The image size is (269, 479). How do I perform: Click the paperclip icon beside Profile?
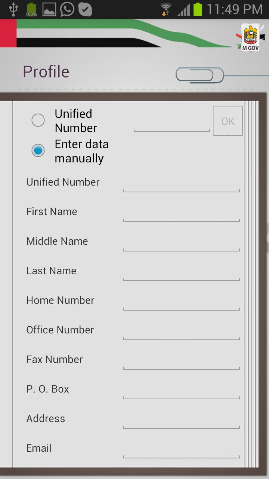[200, 75]
